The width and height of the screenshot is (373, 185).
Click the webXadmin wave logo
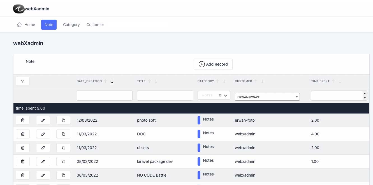pyautogui.click(x=19, y=9)
